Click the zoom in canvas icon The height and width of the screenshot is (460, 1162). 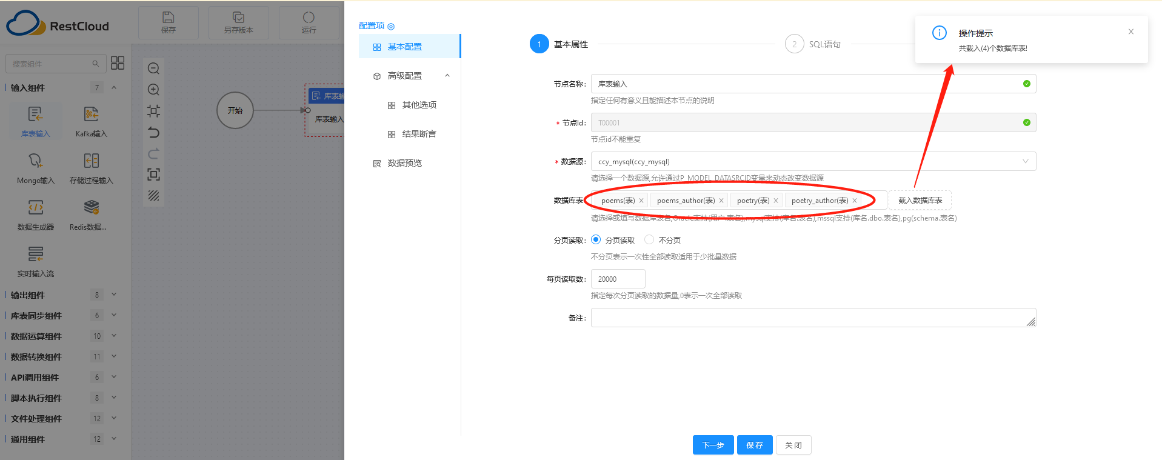[x=153, y=90]
